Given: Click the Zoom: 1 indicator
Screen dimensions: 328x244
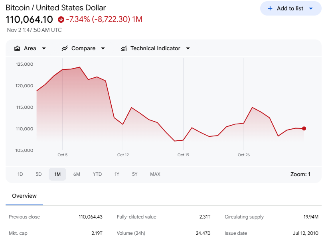Looking at the screenshot, I should pyautogui.click(x=300, y=174).
